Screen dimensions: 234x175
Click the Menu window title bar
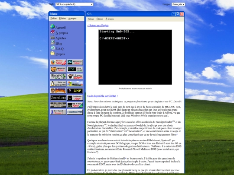coord(67,14)
